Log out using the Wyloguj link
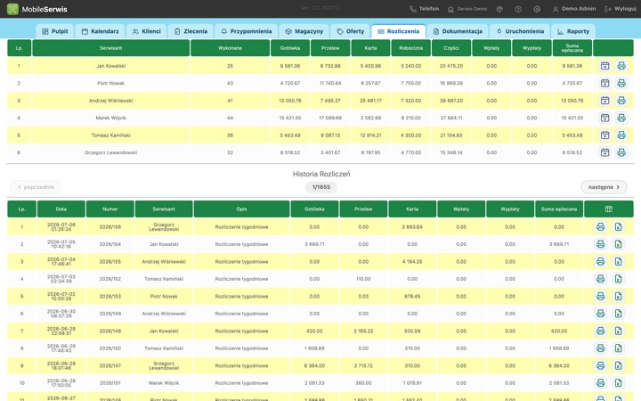 pyautogui.click(x=621, y=9)
